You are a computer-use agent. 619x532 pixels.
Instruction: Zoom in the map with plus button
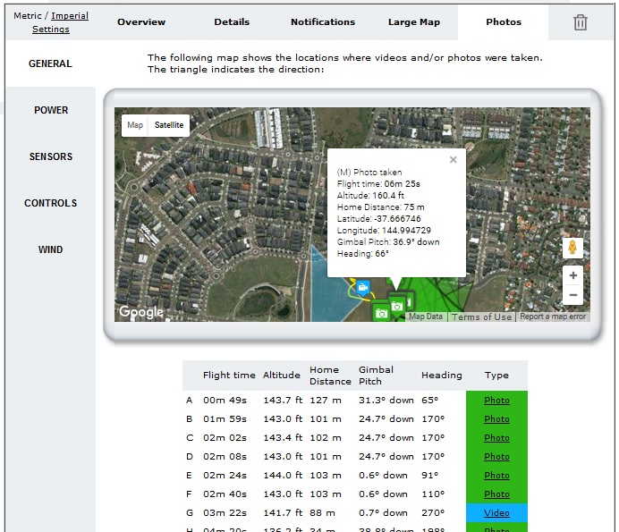tap(572, 275)
